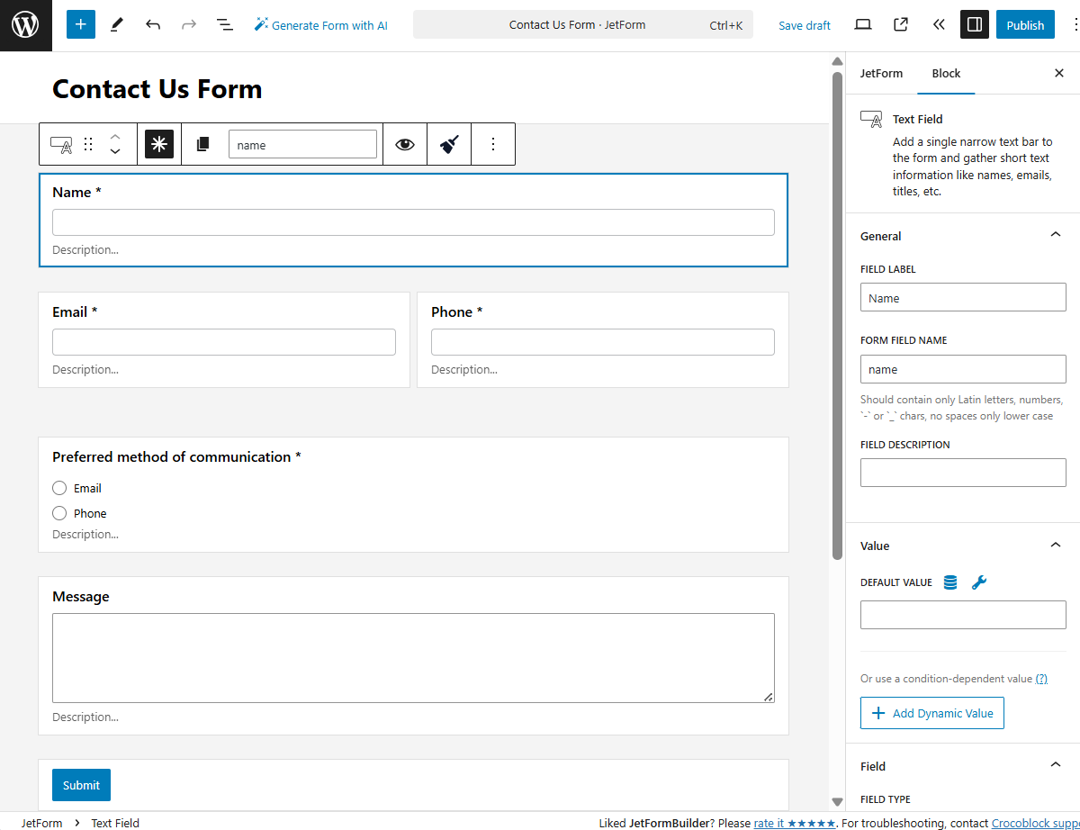The image size is (1080, 830).
Task: Open the JetForm required field asterisk icon
Action: pyautogui.click(x=159, y=144)
